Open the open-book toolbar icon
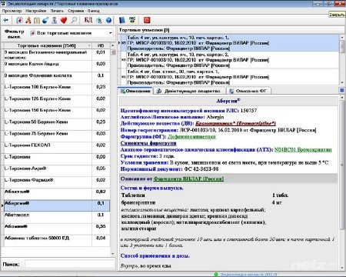This screenshot has height=277, width=346. click(37, 20)
